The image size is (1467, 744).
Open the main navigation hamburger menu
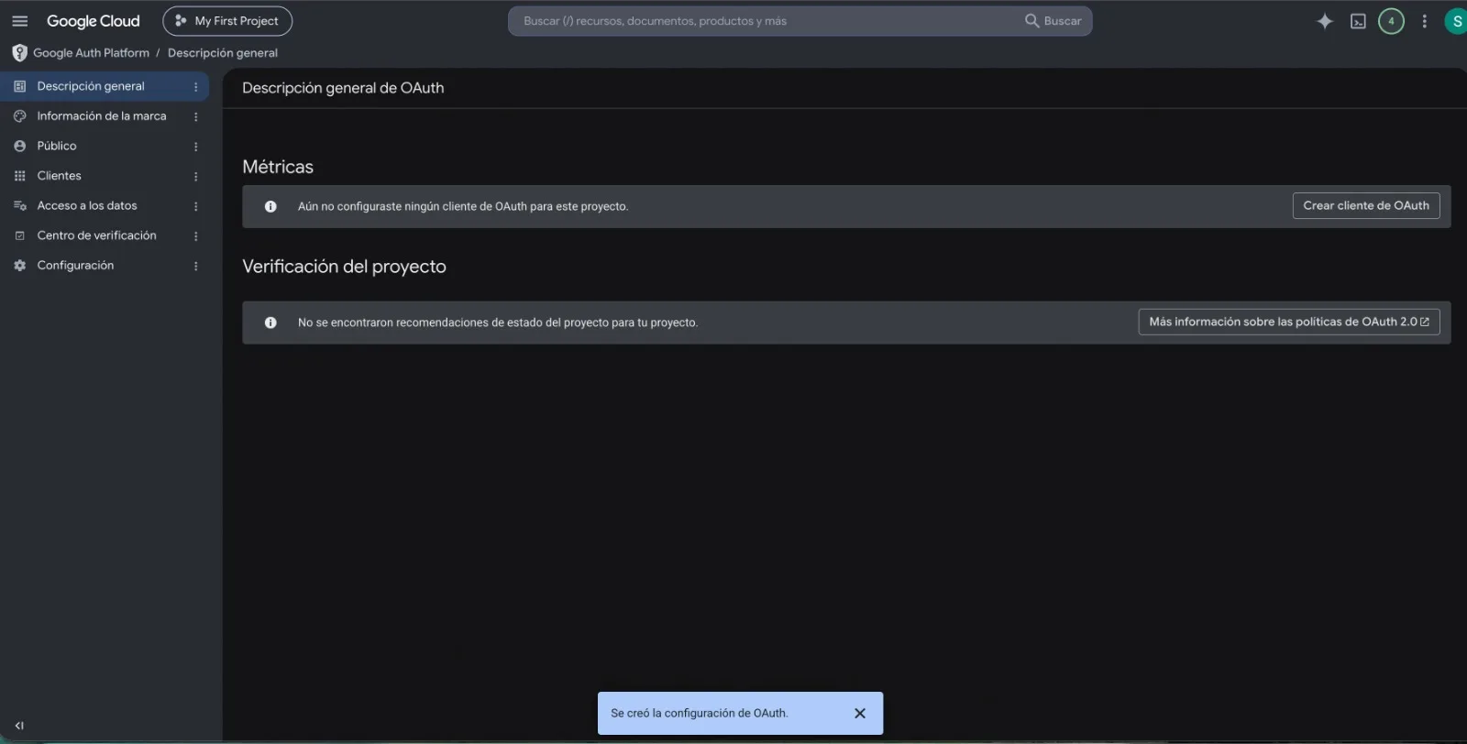(19, 21)
